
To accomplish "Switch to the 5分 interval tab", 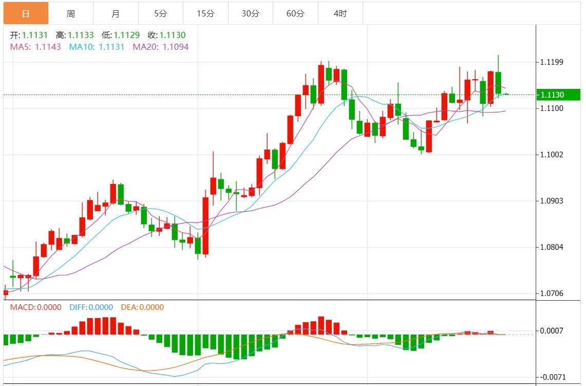I will point(160,14).
